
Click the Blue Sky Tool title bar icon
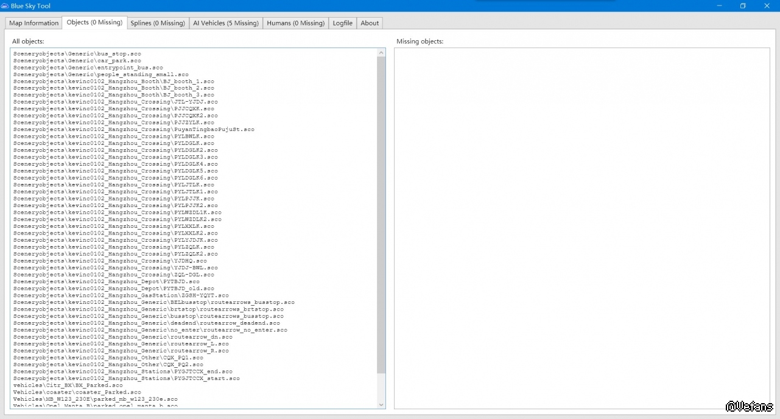(5, 5)
